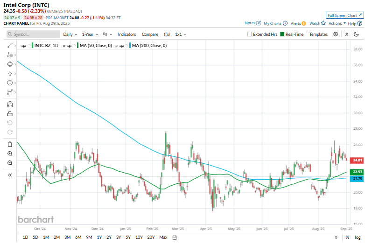Toggle the lock drawings icon
Screen dimensions: 365x244
10,113
